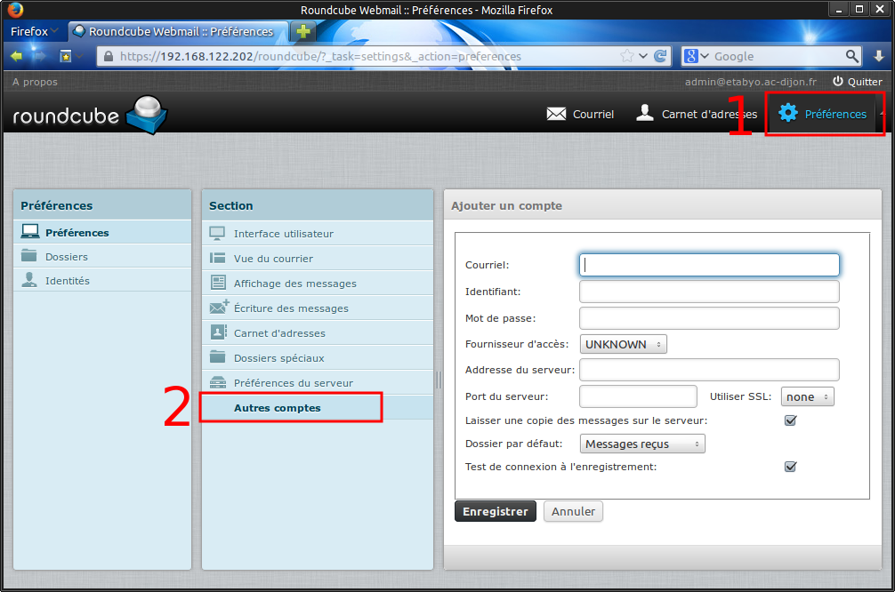This screenshot has height=592, width=895.
Task: Click the padlock site identity icon
Action: click(109, 56)
